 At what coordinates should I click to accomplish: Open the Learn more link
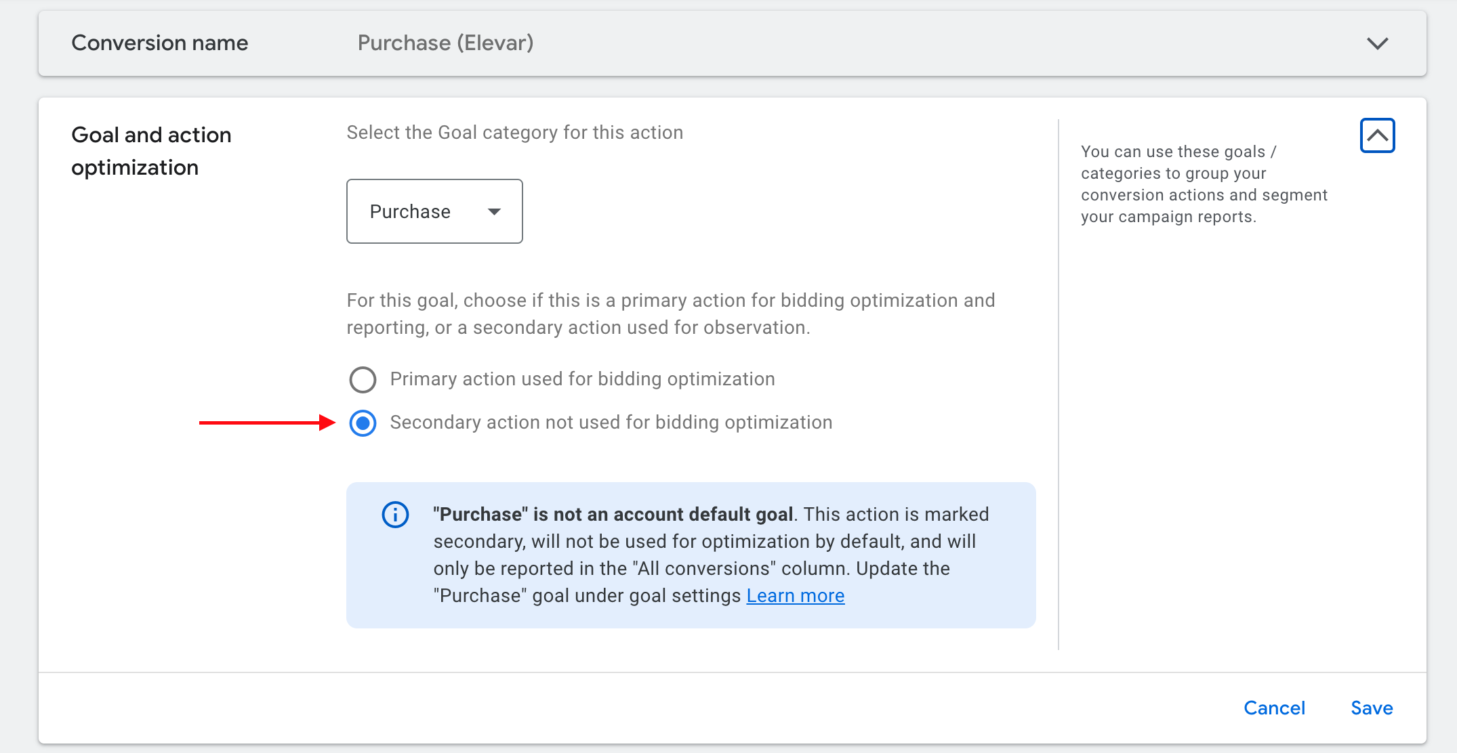click(795, 596)
